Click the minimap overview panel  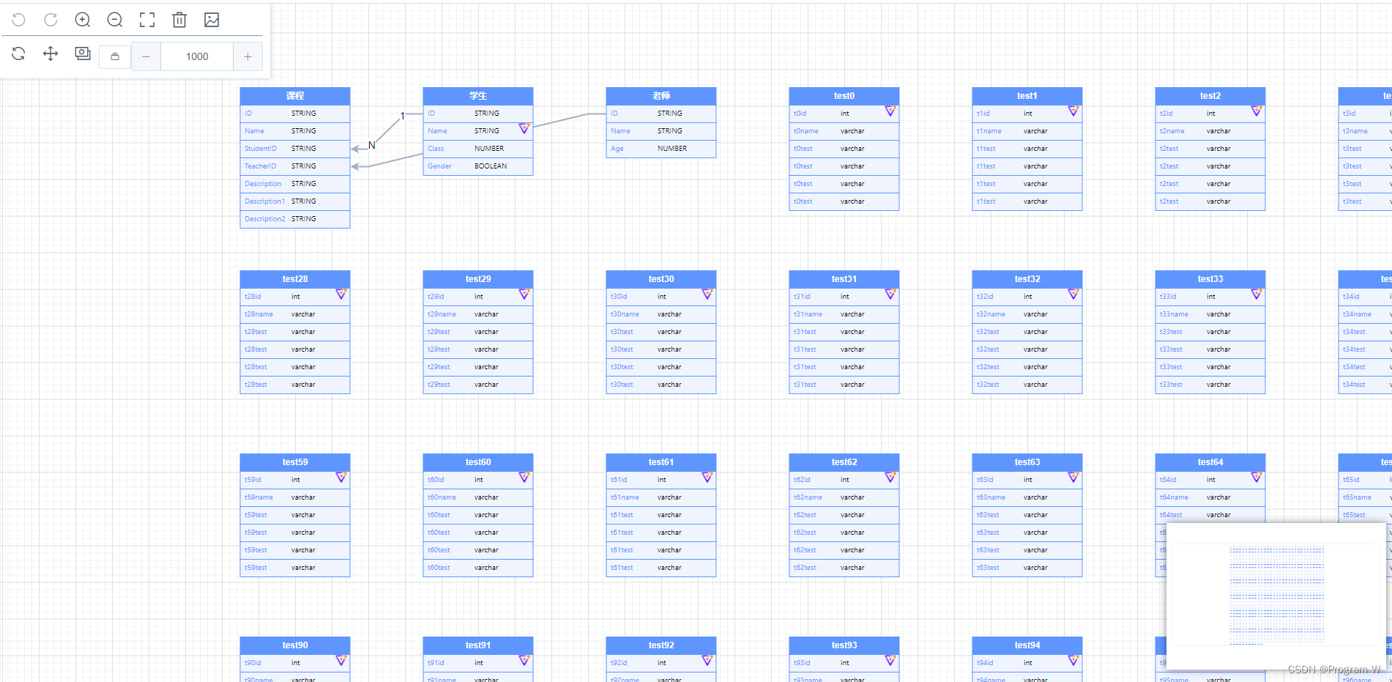(1276, 596)
